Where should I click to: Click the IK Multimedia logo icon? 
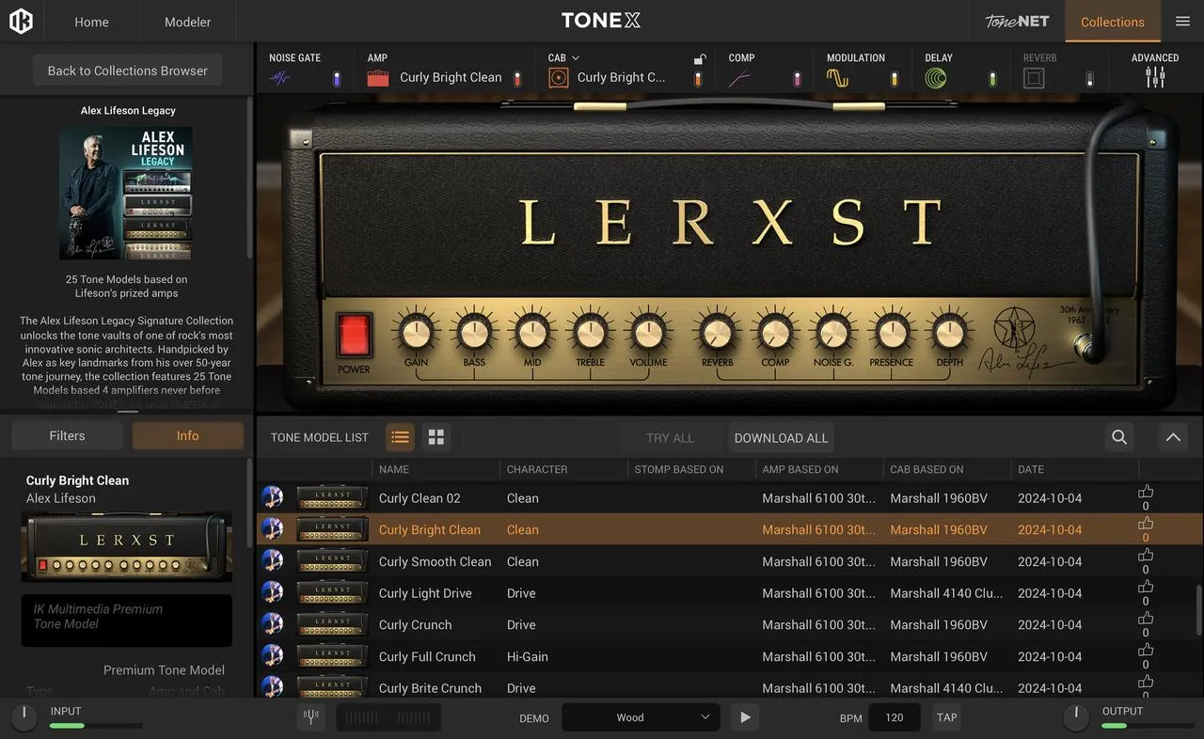point(21,21)
